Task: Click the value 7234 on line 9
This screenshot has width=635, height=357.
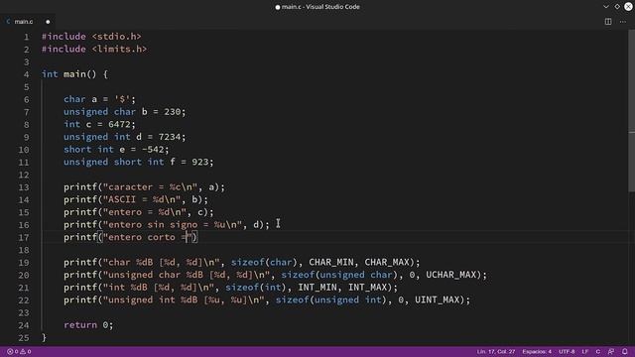Action: (x=170, y=137)
